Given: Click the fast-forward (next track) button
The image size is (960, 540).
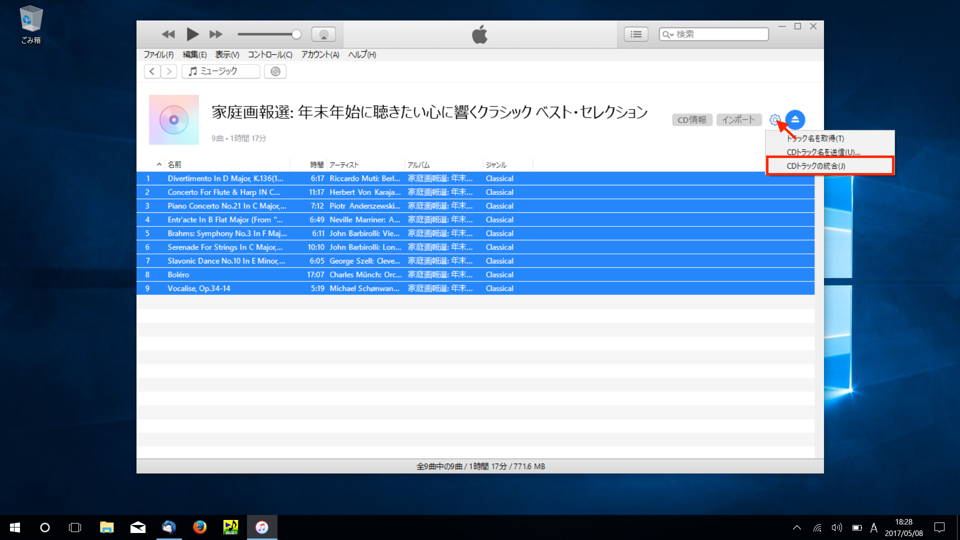Looking at the screenshot, I should tap(215, 34).
